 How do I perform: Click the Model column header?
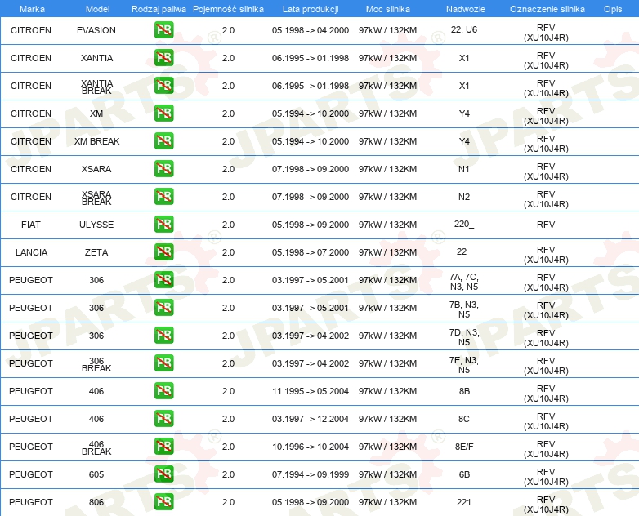[x=97, y=9]
